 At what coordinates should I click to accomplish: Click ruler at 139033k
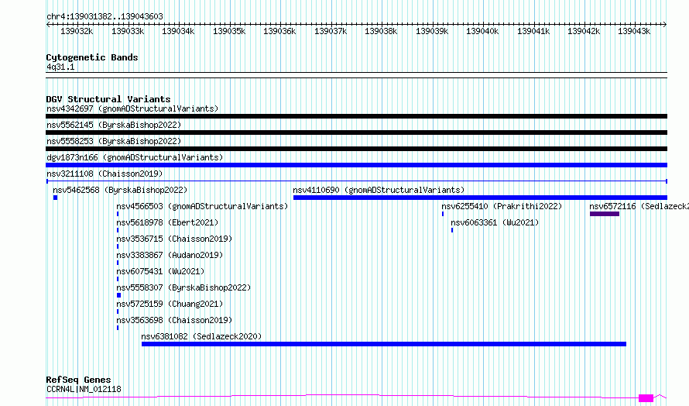(128, 31)
